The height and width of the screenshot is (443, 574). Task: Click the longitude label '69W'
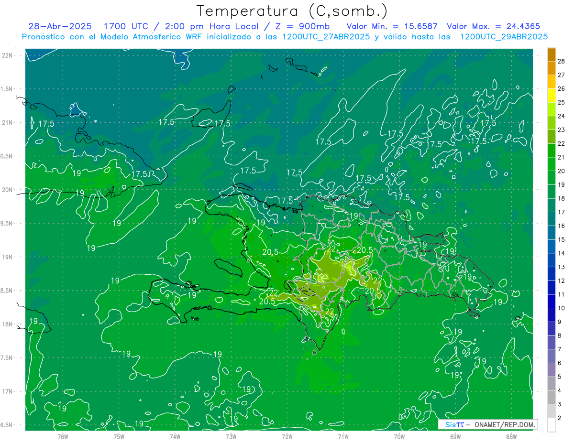click(x=455, y=436)
